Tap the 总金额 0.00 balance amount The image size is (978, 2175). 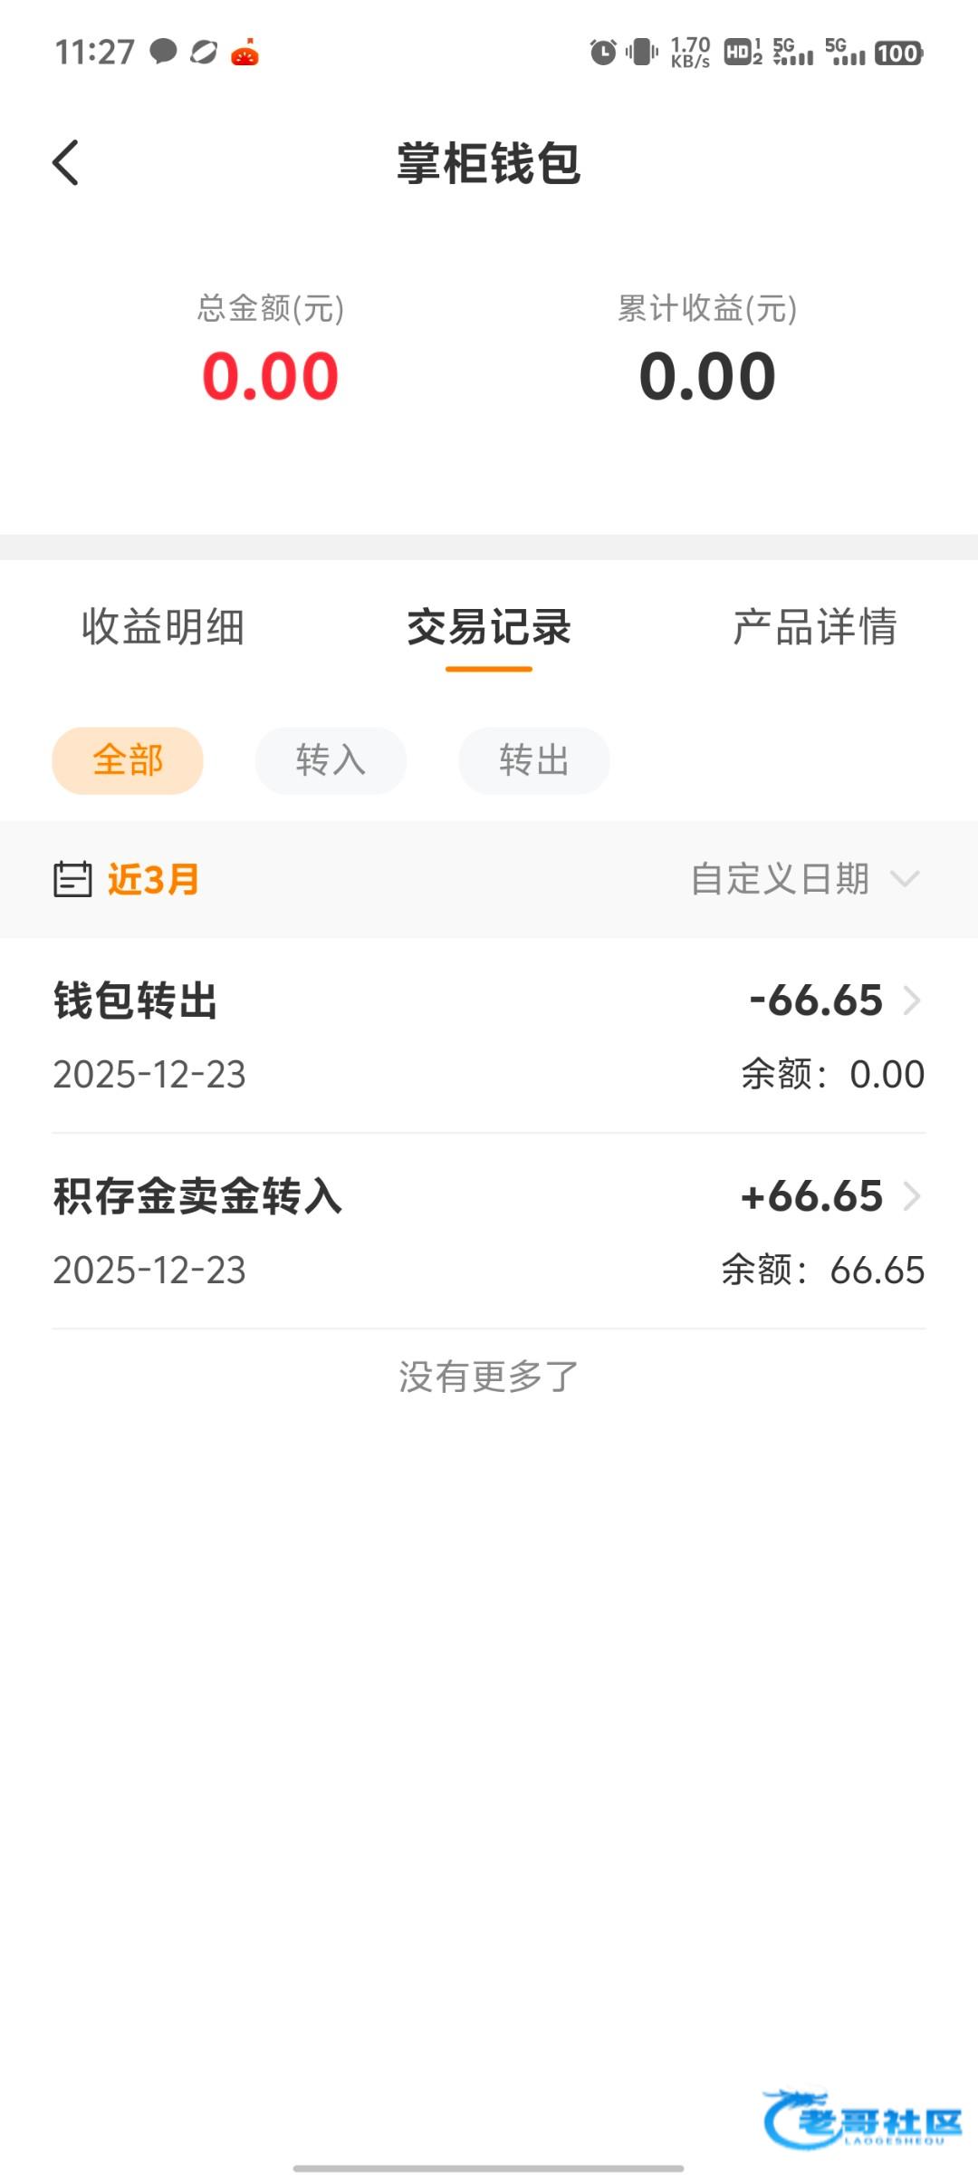coord(270,376)
